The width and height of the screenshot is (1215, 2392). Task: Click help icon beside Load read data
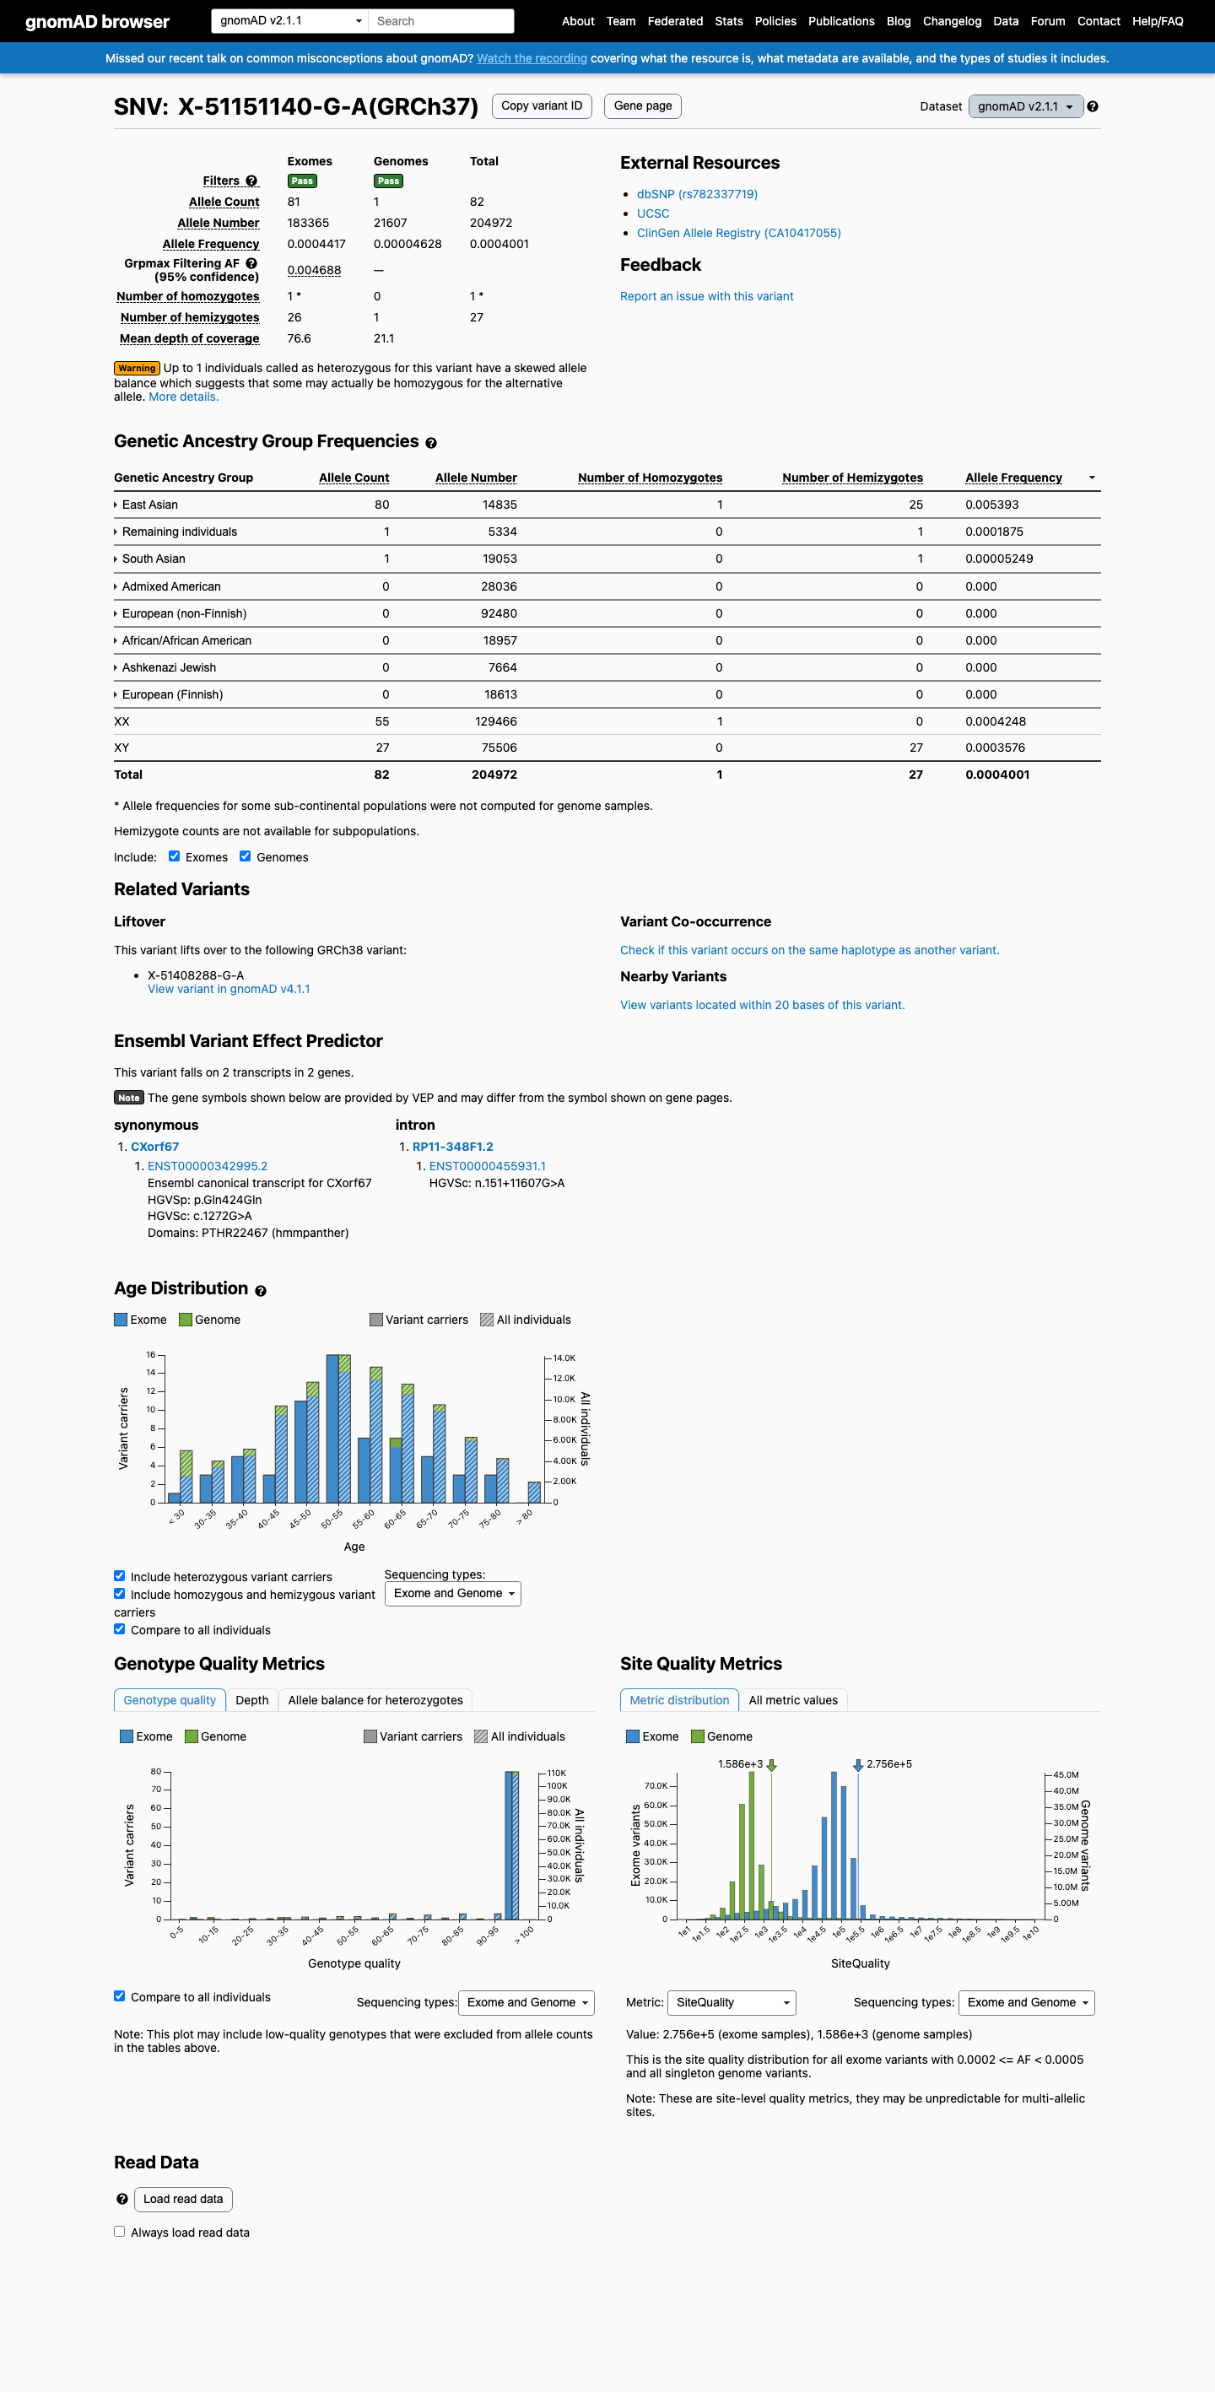[121, 2199]
